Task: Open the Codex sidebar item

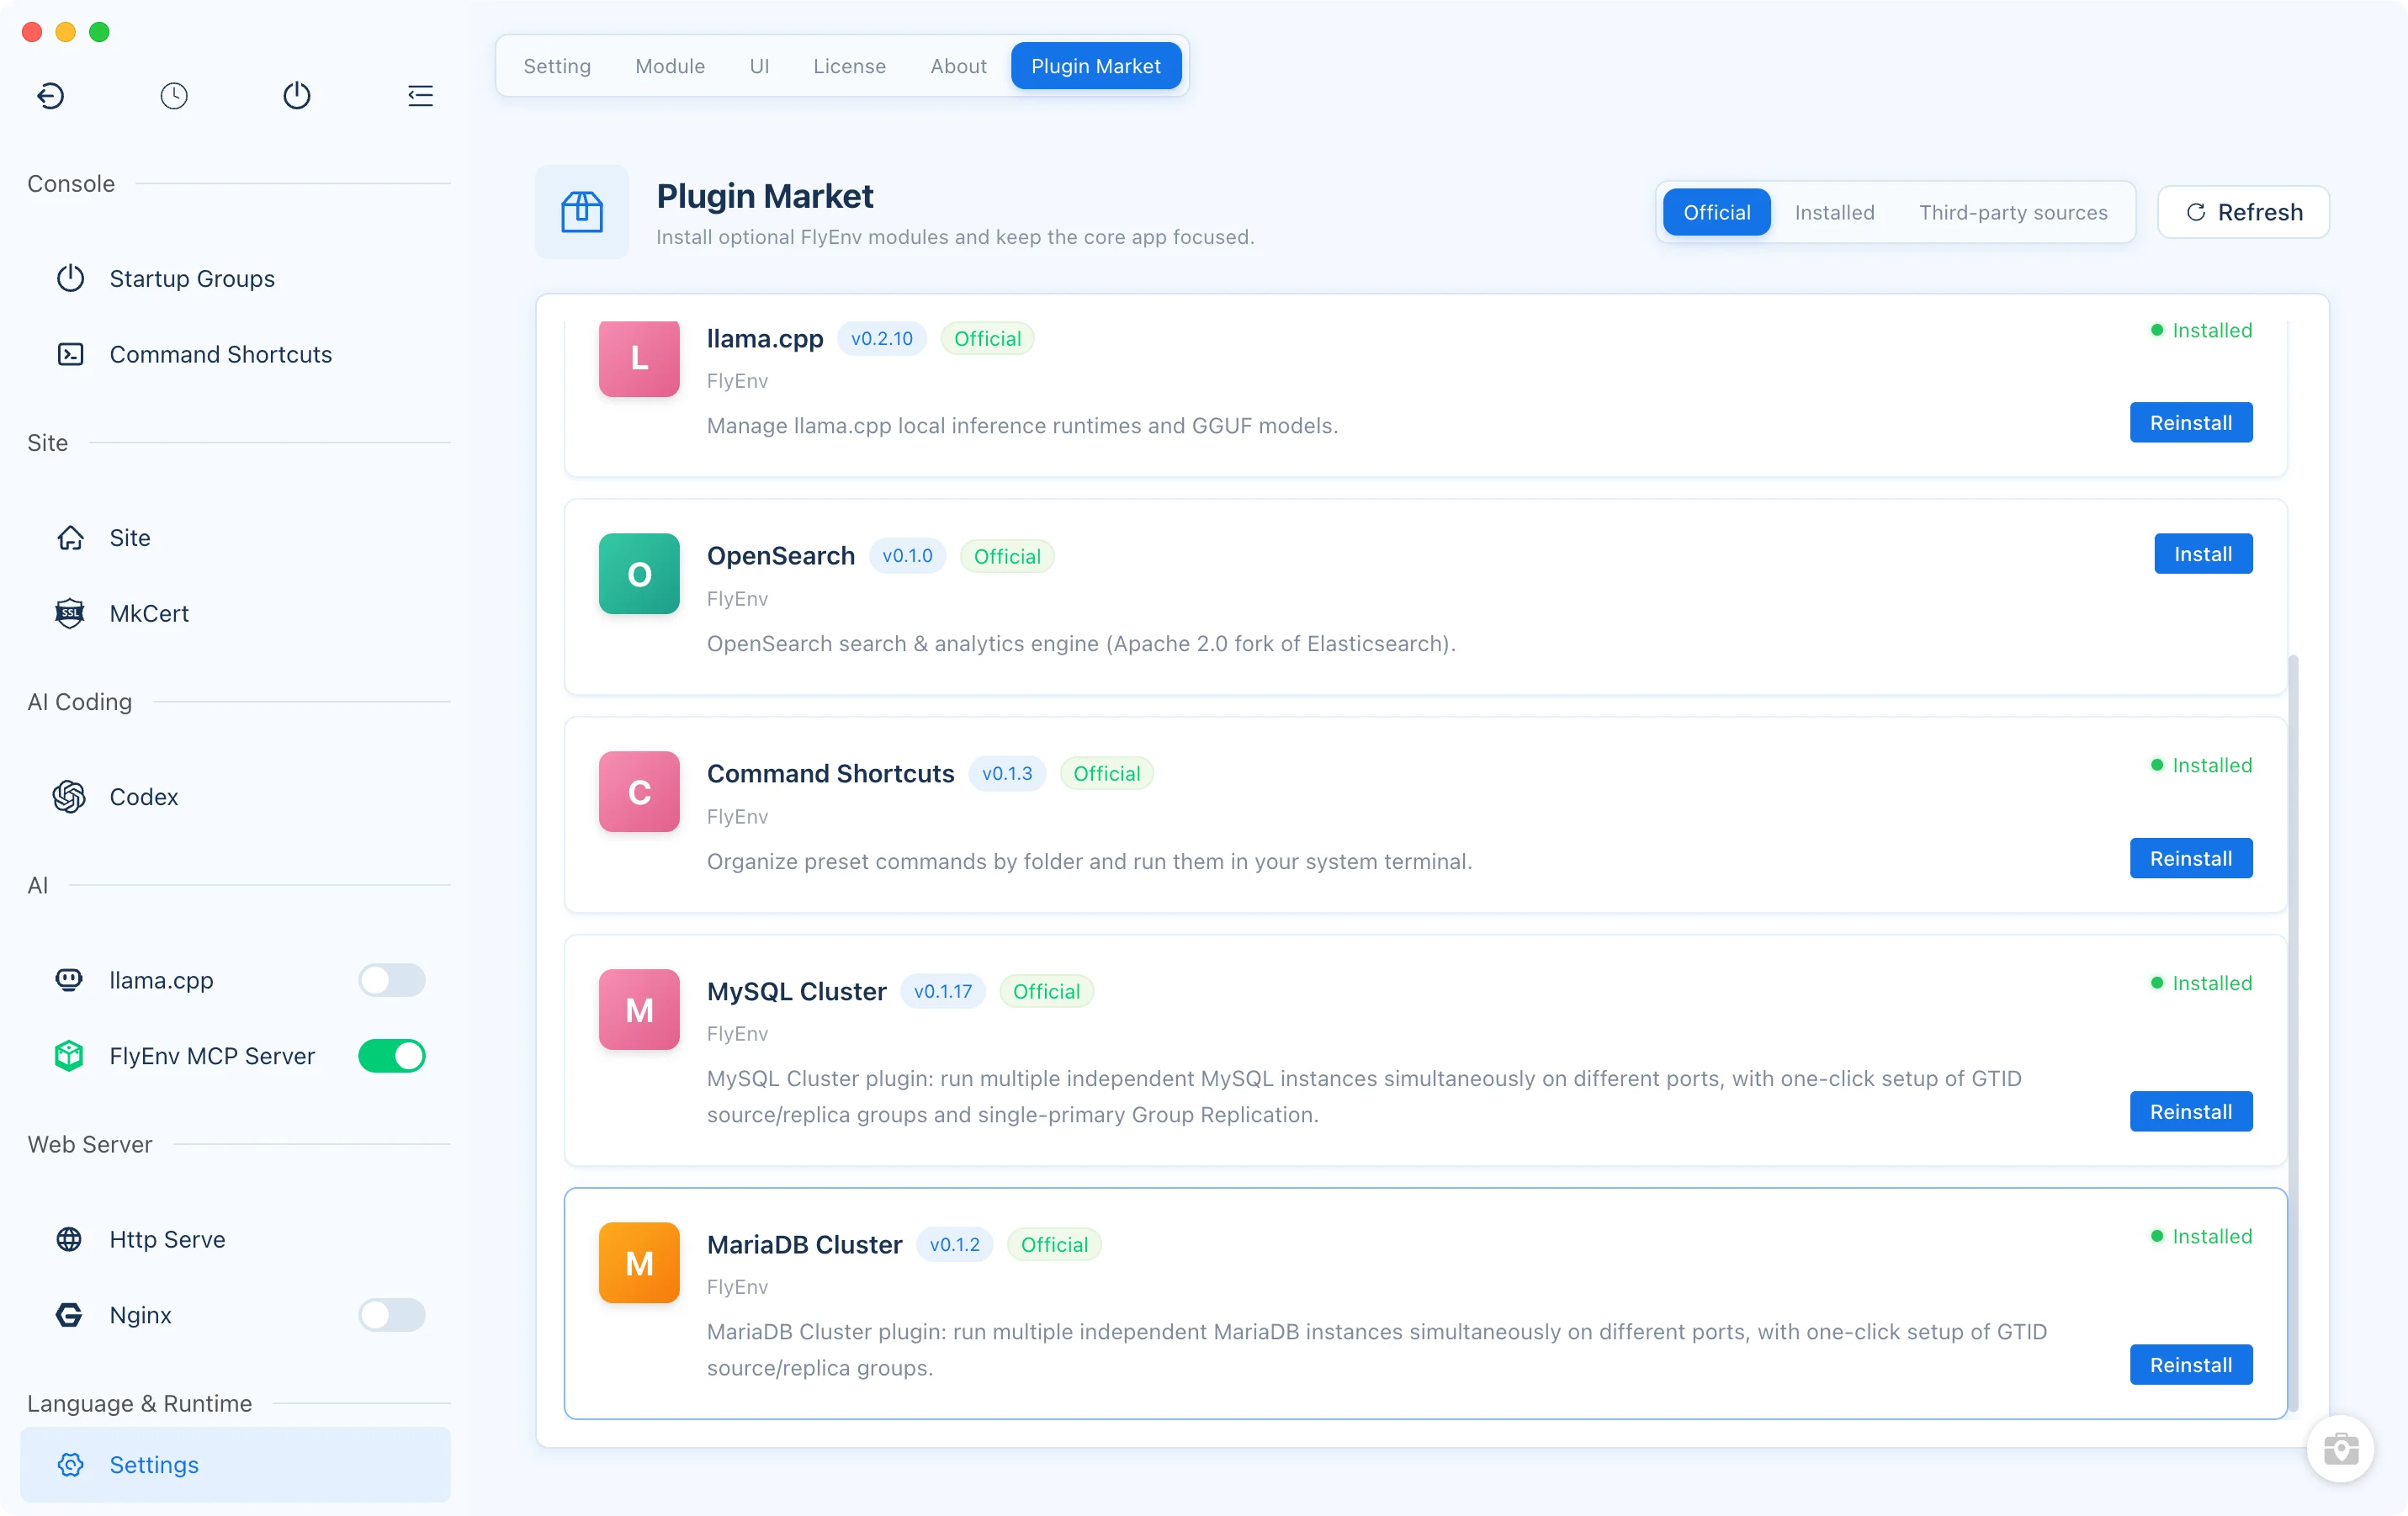Action: (235, 796)
